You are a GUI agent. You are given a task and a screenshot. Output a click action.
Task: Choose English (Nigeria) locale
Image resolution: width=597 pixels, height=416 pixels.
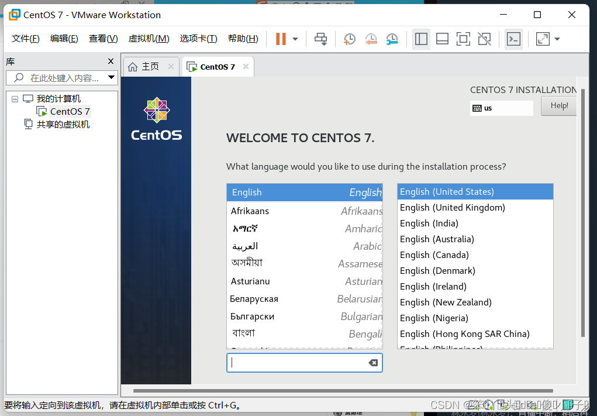(x=475, y=318)
